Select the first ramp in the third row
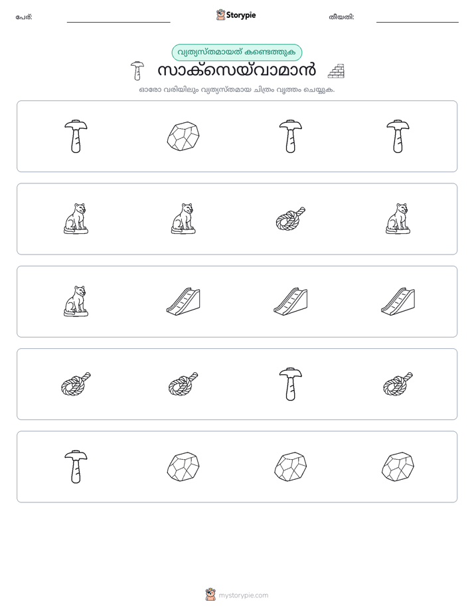This screenshot has width=474, height=614. tap(183, 301)
